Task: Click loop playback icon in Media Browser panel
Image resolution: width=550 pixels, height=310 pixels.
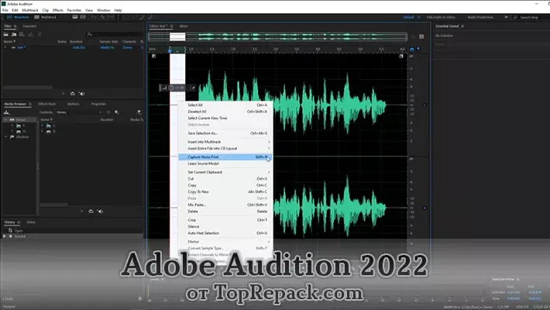Action: tap(91, 211)
